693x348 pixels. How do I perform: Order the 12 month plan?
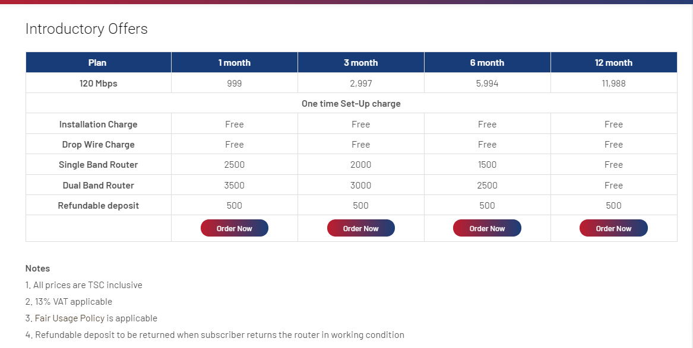613,228
